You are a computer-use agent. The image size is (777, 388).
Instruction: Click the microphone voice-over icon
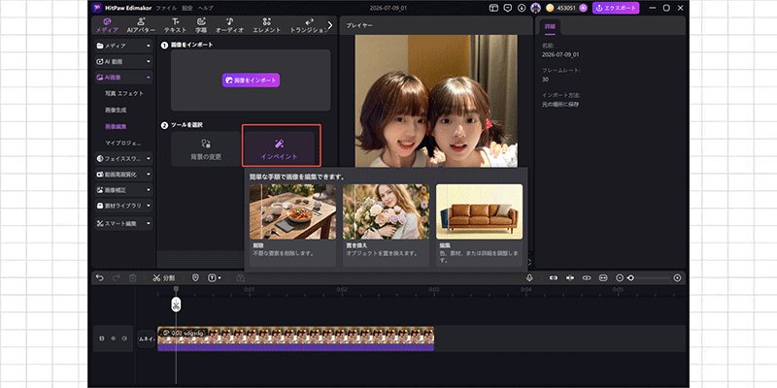[529, 278]
